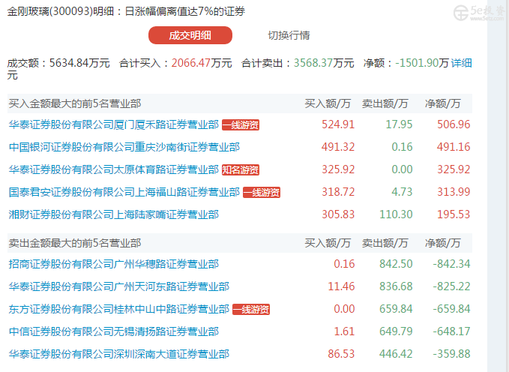
Task: Select buy amount 86.53
Action: point(341,353)
